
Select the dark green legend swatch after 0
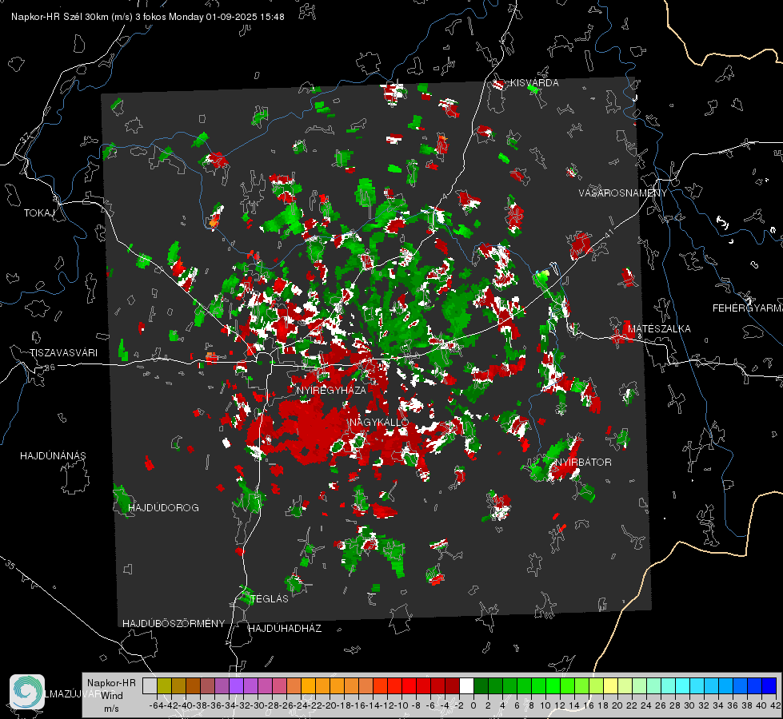click(481, 686)
